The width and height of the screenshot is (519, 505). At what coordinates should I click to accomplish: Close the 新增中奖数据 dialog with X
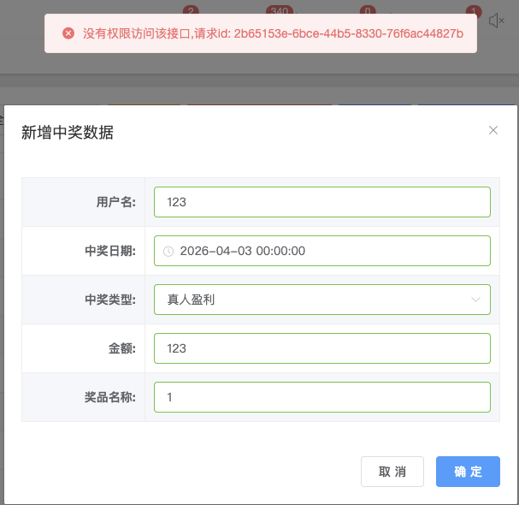[x=492, y=130]
